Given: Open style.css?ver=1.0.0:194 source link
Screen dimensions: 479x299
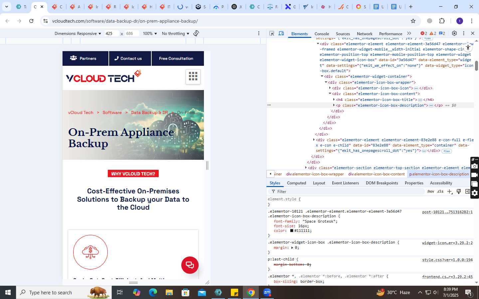Looking at the screenshot, I should point(447,260).
